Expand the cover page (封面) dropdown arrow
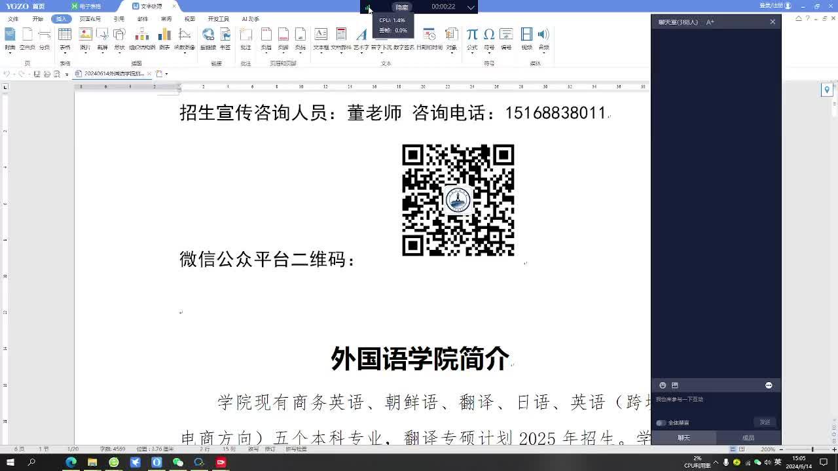The width and height of the screenshot is (838, 471). (x=10, y=53)
